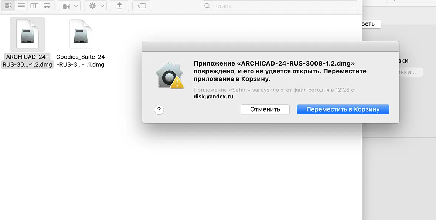Viewport: 436px width, 220px height.
Task: Click the Отменить button
Action: click(x=265, y=109)
